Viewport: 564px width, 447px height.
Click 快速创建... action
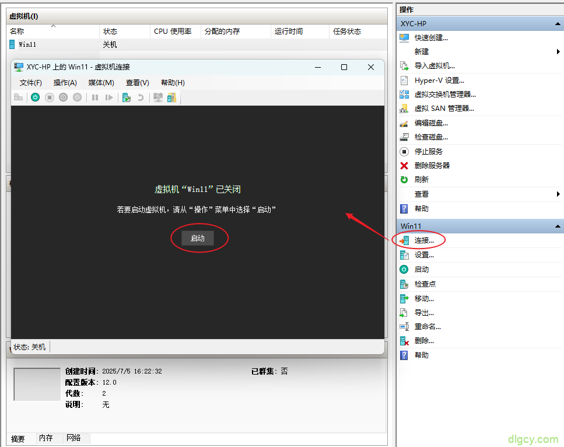(431, 38)
